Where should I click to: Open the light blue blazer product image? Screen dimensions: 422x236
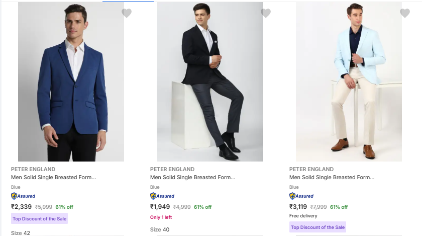click(x=349, y=82)
